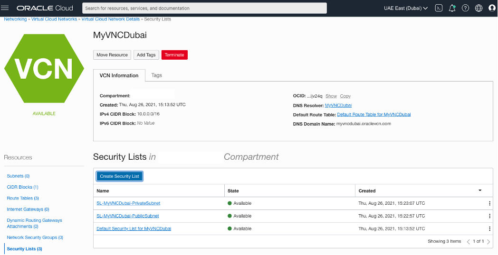Click DNS domain name myvncdubai.oraclevcn.com
Viewport: 498px width, 255px height.
364,124
